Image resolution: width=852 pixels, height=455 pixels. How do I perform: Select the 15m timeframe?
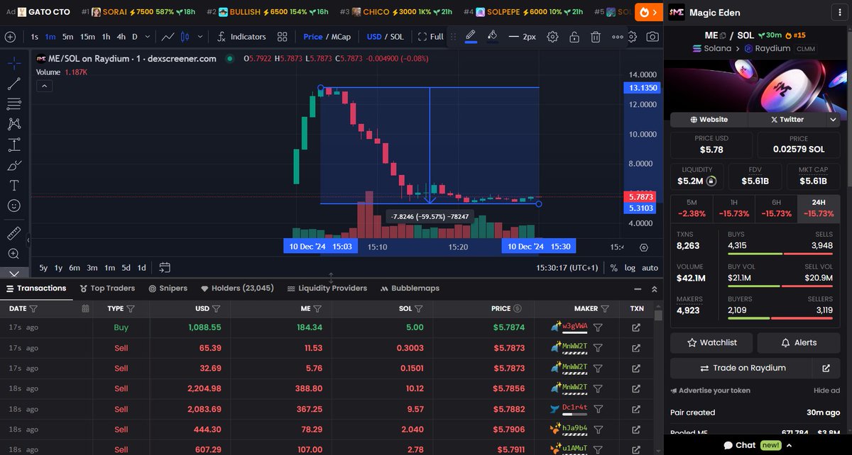(87, 37)
